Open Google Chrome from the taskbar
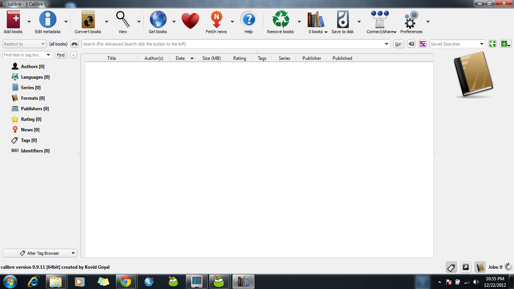The width and height of the screenshot is (514, 289). click(126, 281)
